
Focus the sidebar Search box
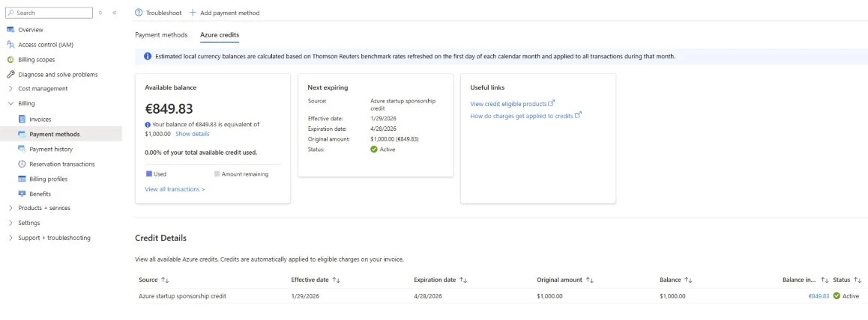[49, 13]
